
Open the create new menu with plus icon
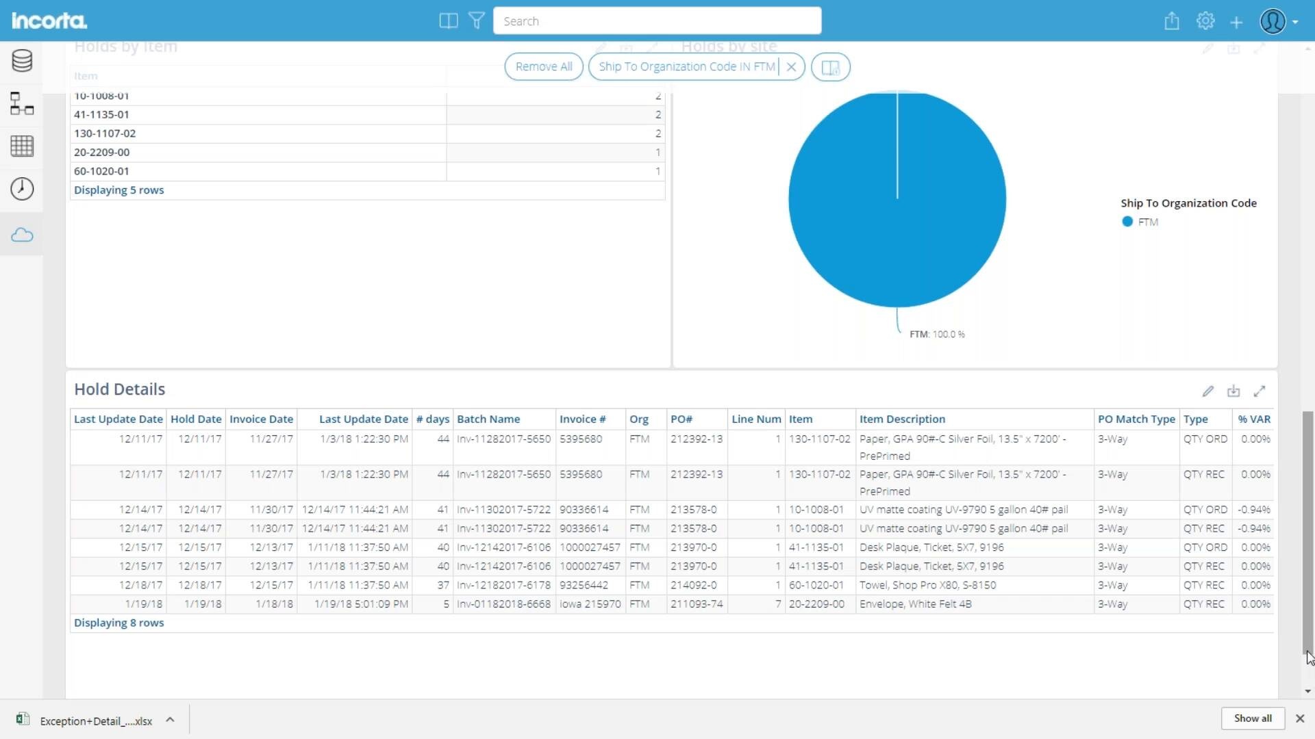pos(1236,21)
